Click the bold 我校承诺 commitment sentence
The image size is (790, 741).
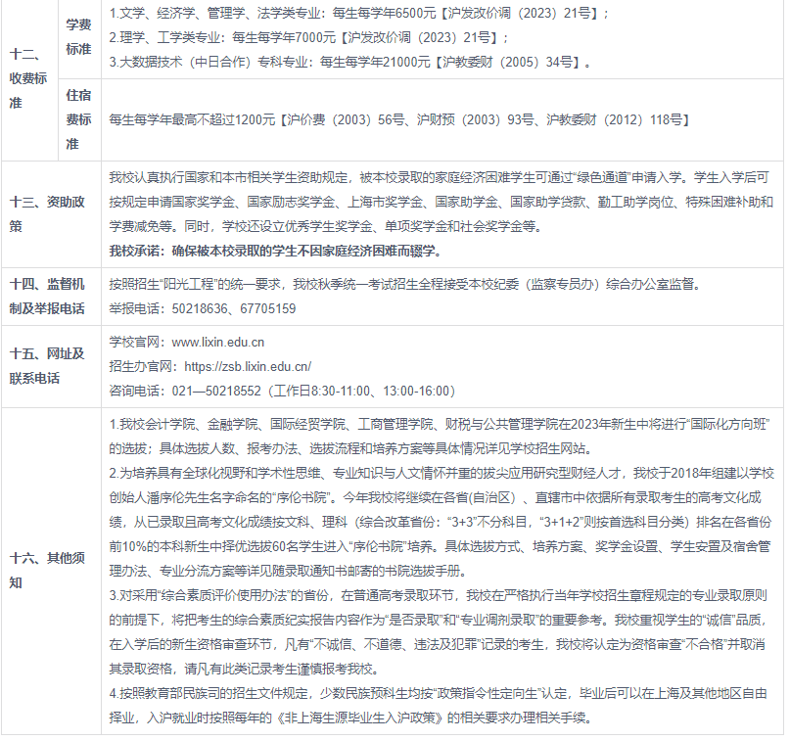click(274, 251)
